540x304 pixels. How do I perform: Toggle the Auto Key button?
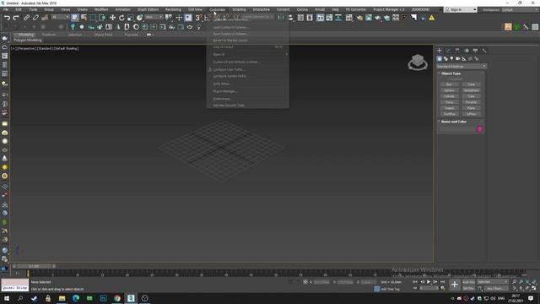pos(468,282)
